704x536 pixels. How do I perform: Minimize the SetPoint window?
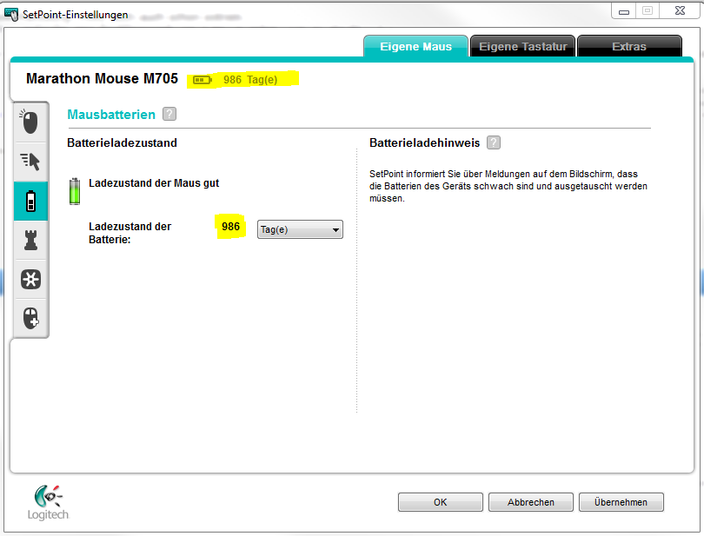624,11
